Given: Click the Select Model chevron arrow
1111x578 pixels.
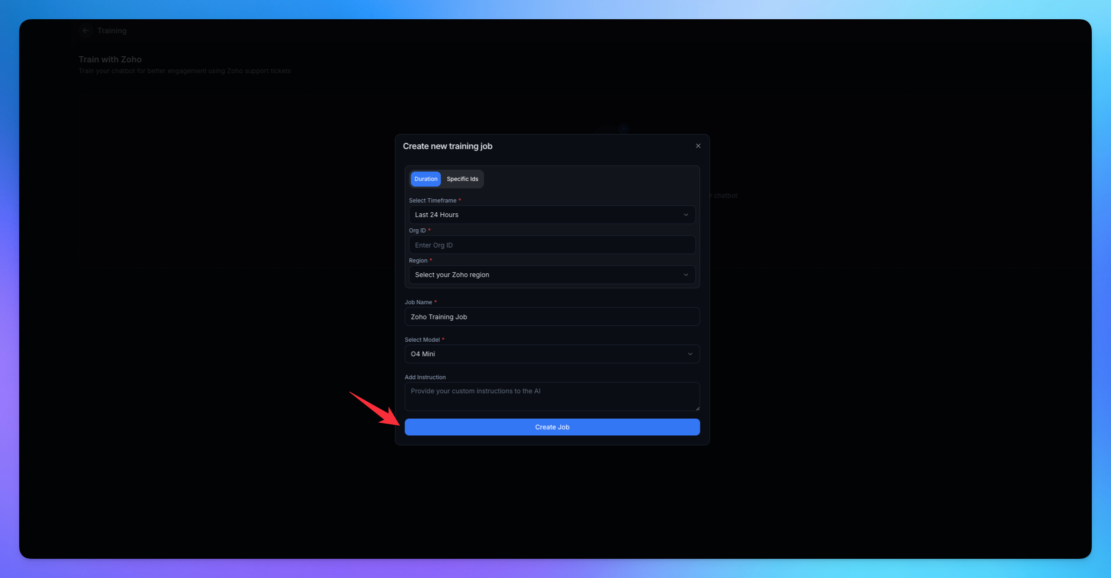Looking at the screenshot, I should point(690,354).
